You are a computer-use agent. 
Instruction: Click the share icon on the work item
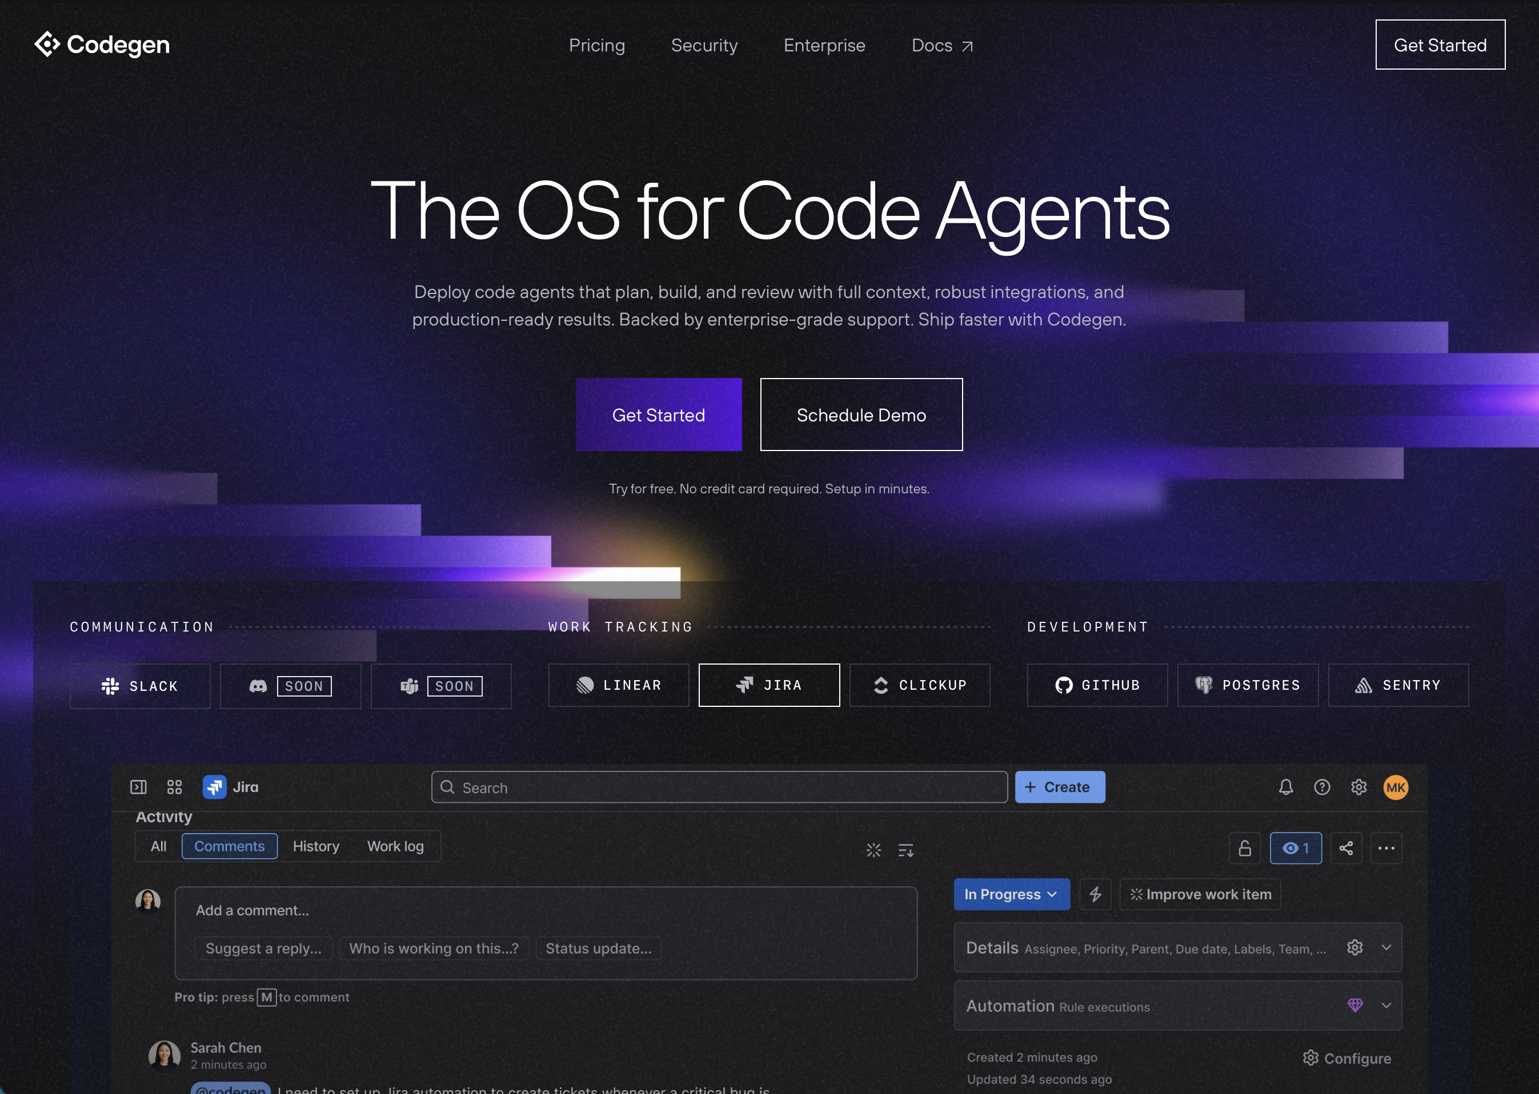(1345, 848)
